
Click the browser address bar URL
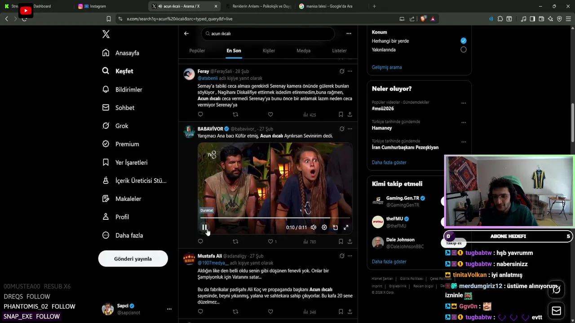tap(180, 19)
